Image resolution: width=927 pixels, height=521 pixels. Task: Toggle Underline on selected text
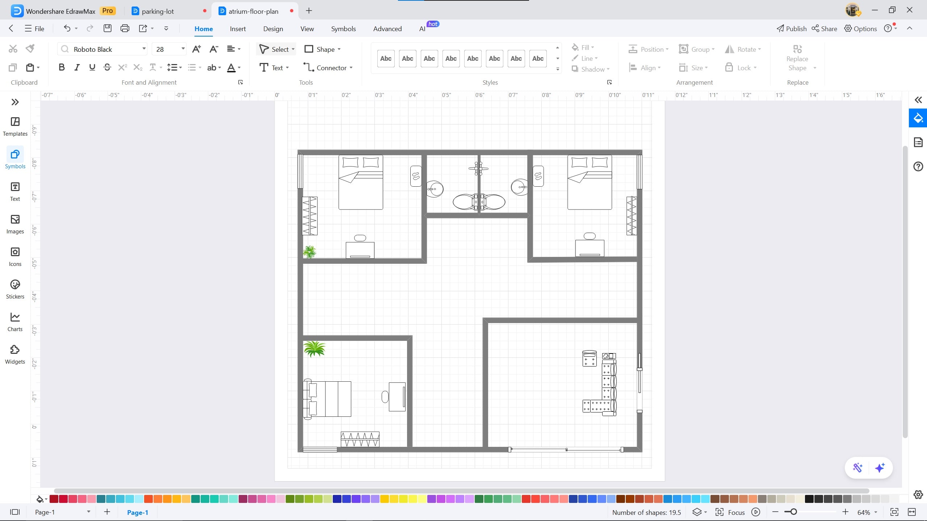tap(92, 67)
